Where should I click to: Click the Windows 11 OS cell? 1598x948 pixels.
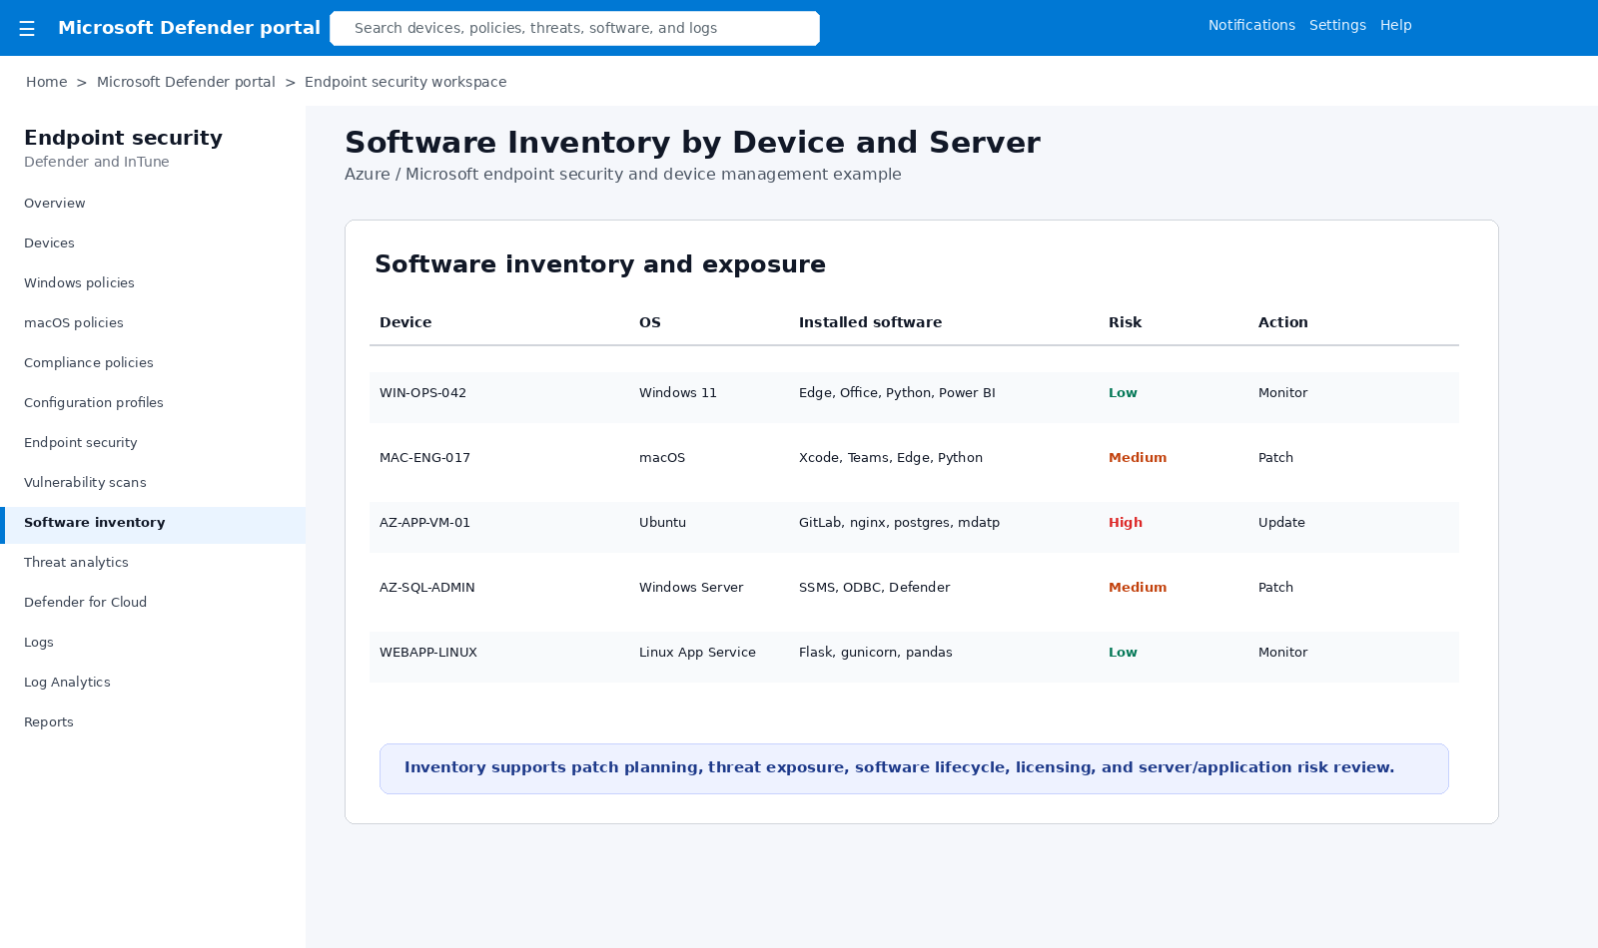point(678,393)
